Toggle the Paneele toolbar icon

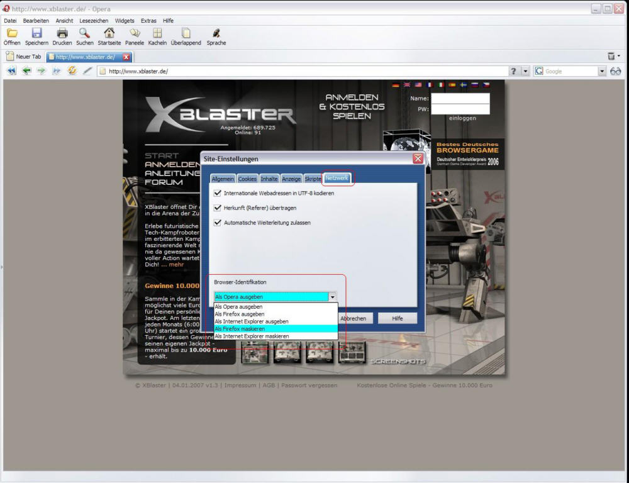coord(135,33)
